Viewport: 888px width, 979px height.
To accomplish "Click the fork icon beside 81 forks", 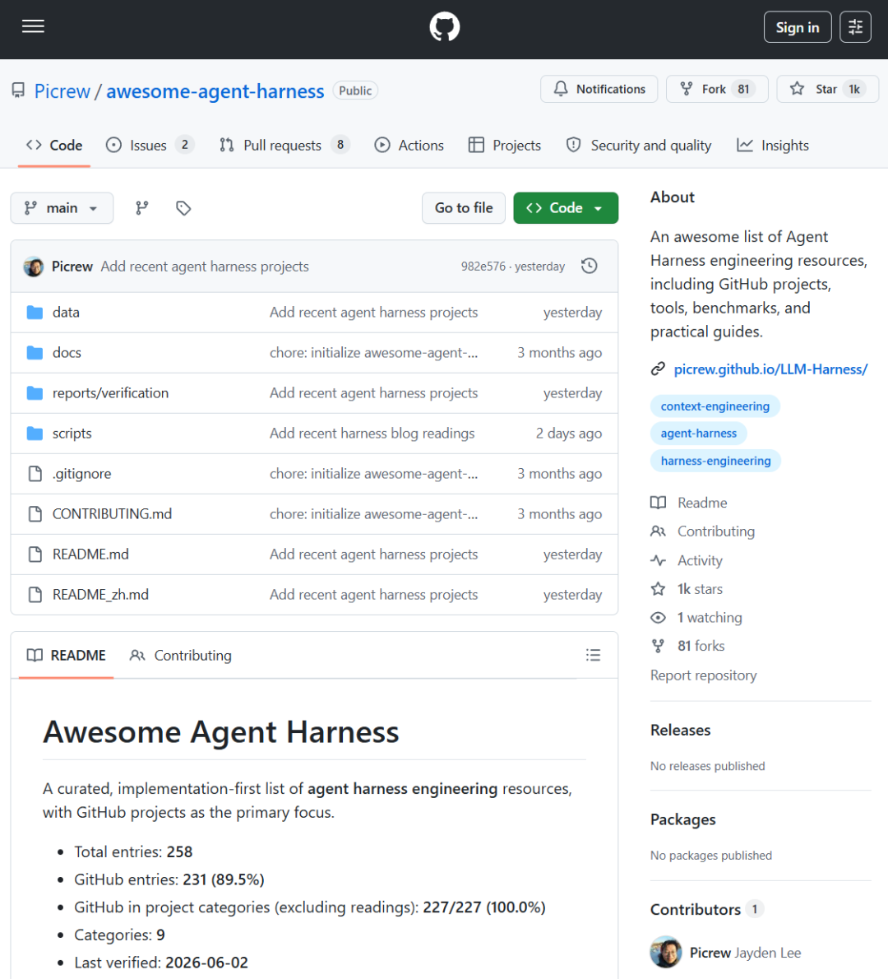I will [x=658, y=646].
